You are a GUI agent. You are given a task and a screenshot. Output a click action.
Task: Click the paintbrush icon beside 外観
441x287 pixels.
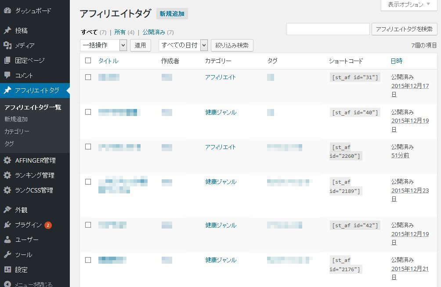coord(7,210)
